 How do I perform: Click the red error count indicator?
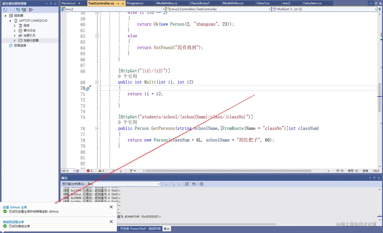pos(89,171)
